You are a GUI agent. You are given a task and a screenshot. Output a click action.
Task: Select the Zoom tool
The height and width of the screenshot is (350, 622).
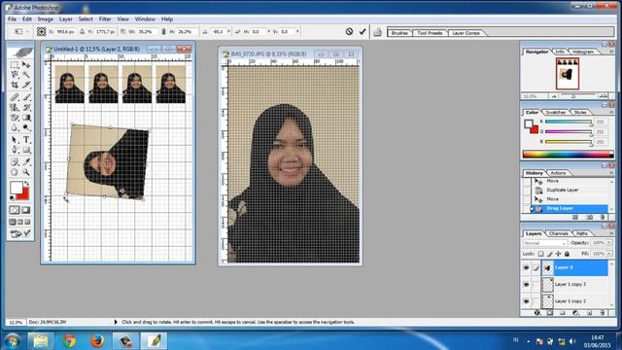coord(26,172)
